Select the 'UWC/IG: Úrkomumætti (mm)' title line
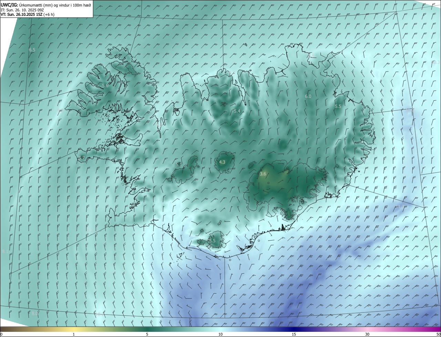This screenshot has width=441, height=337. tap(46, 5)
